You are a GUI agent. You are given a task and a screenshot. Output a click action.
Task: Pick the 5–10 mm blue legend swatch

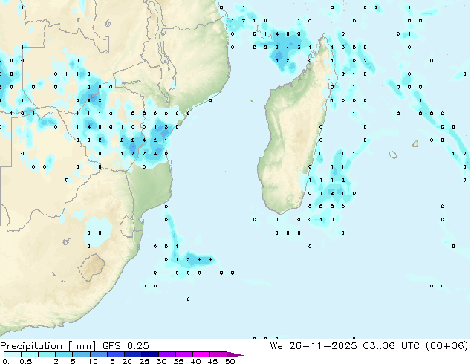coord(81,354)
